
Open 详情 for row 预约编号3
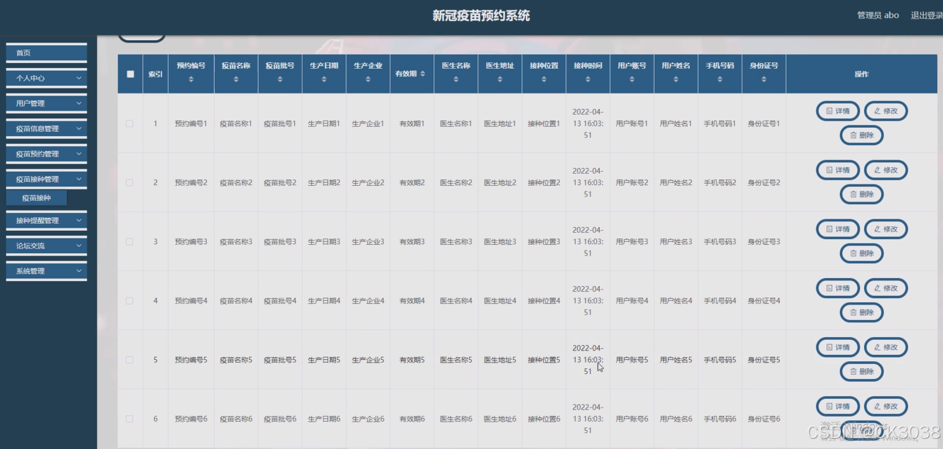click(x=838, y=230)
